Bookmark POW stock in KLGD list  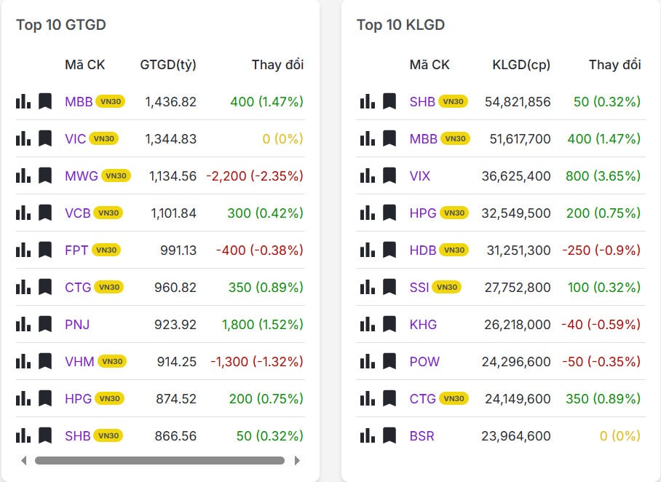pyautogui.click(x=389, y=361)
